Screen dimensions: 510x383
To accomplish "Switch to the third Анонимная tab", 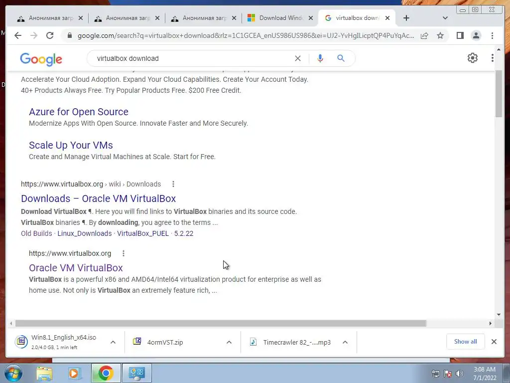I will click(x=204, y=18).
